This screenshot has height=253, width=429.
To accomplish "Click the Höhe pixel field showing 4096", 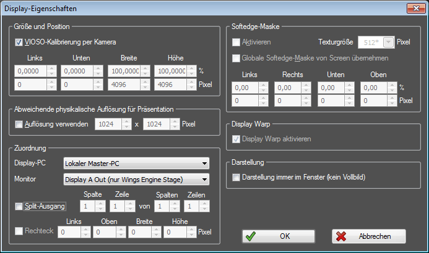I will [171, 85].
